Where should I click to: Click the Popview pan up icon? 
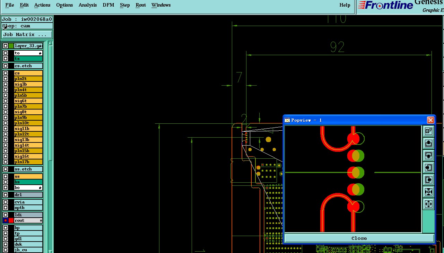[x=428, y=143]
